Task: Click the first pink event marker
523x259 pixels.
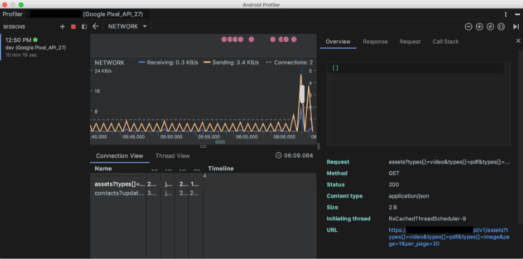Action: (224, 39)
